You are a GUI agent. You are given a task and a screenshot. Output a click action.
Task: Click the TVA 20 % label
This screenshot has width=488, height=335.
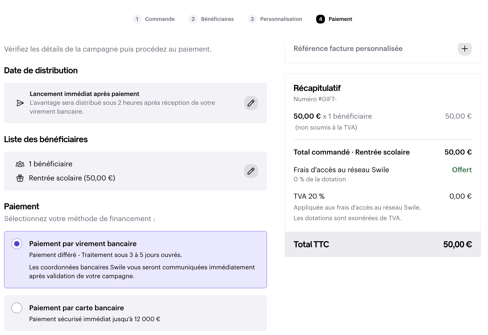click(309, 196)
